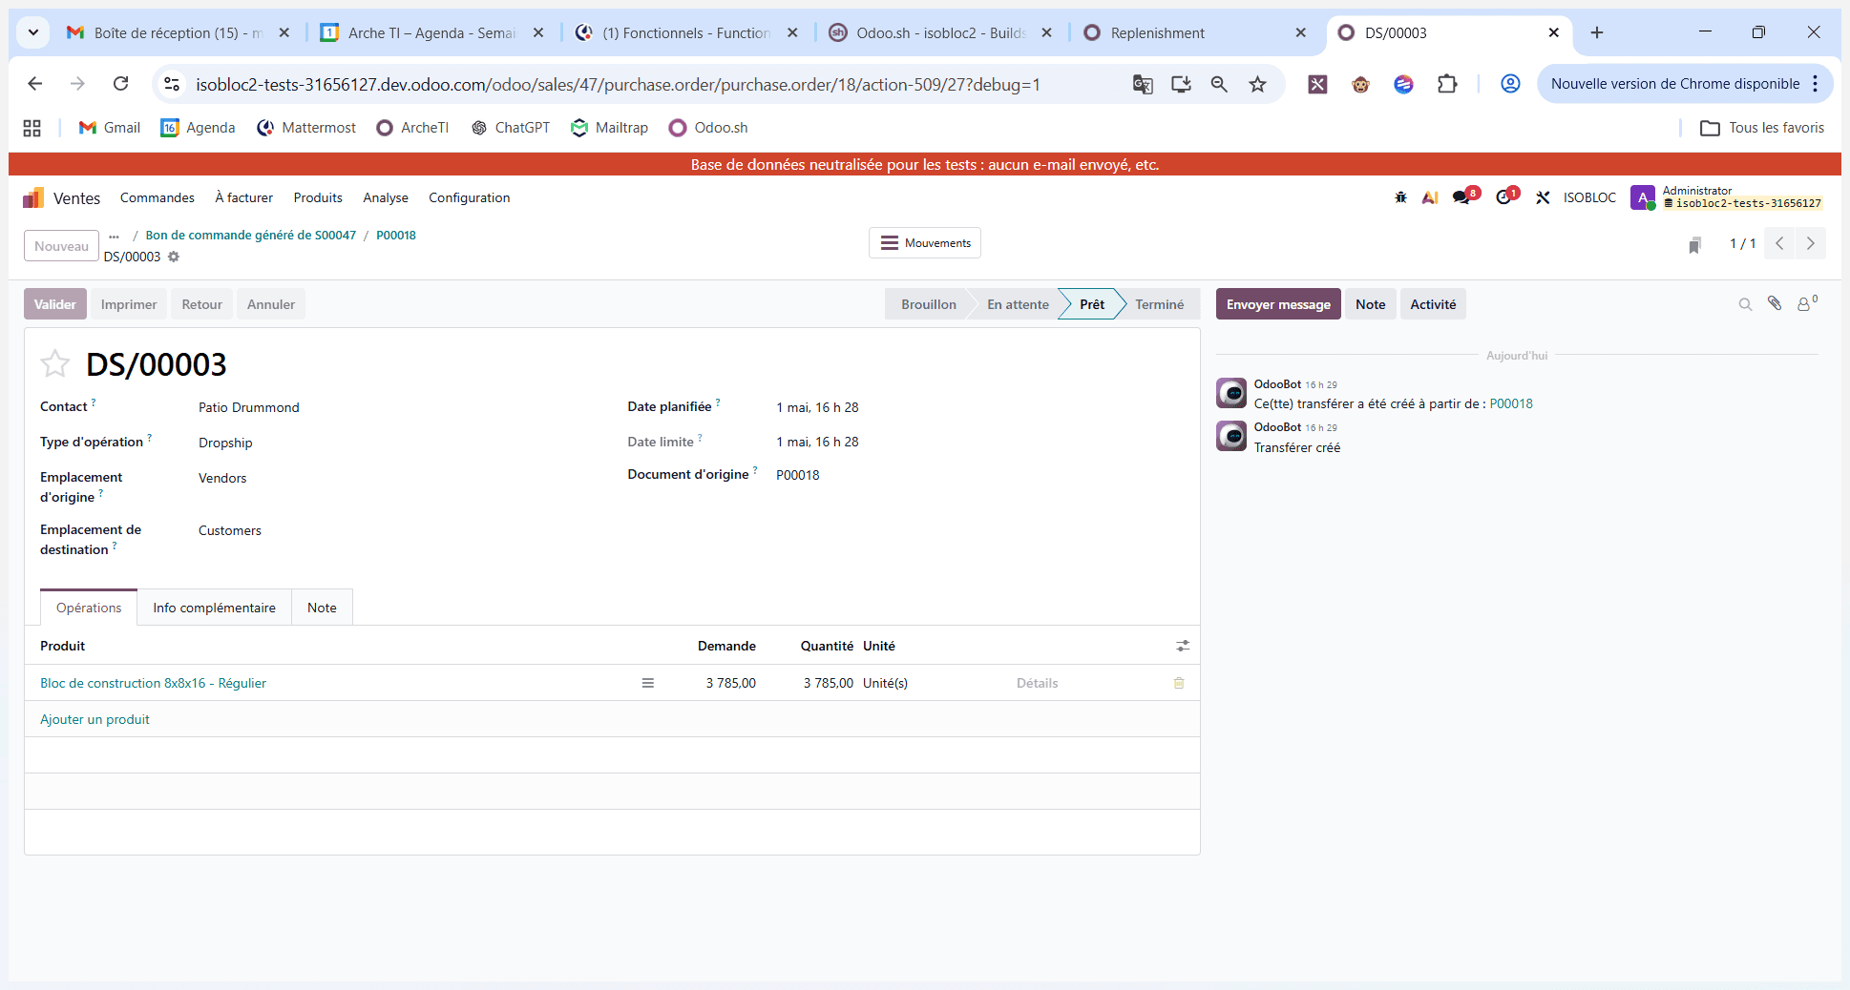Viewport: 1850px width, 990px height.
Task: Click Ajouter un produit link
Action: pyautogui.click(x=95, y=719)
